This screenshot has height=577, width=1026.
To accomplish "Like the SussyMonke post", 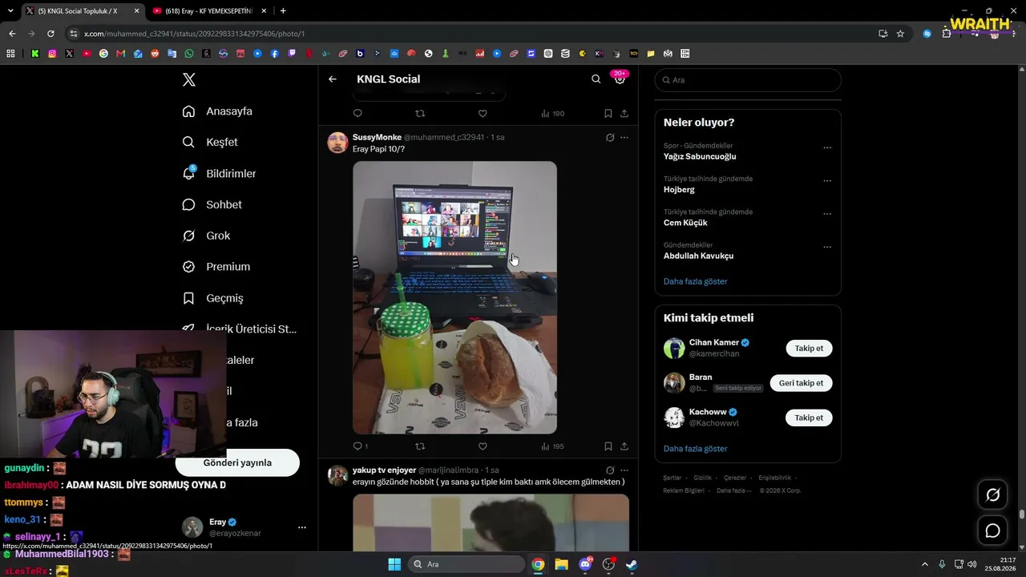I will (x=483, y=446).
